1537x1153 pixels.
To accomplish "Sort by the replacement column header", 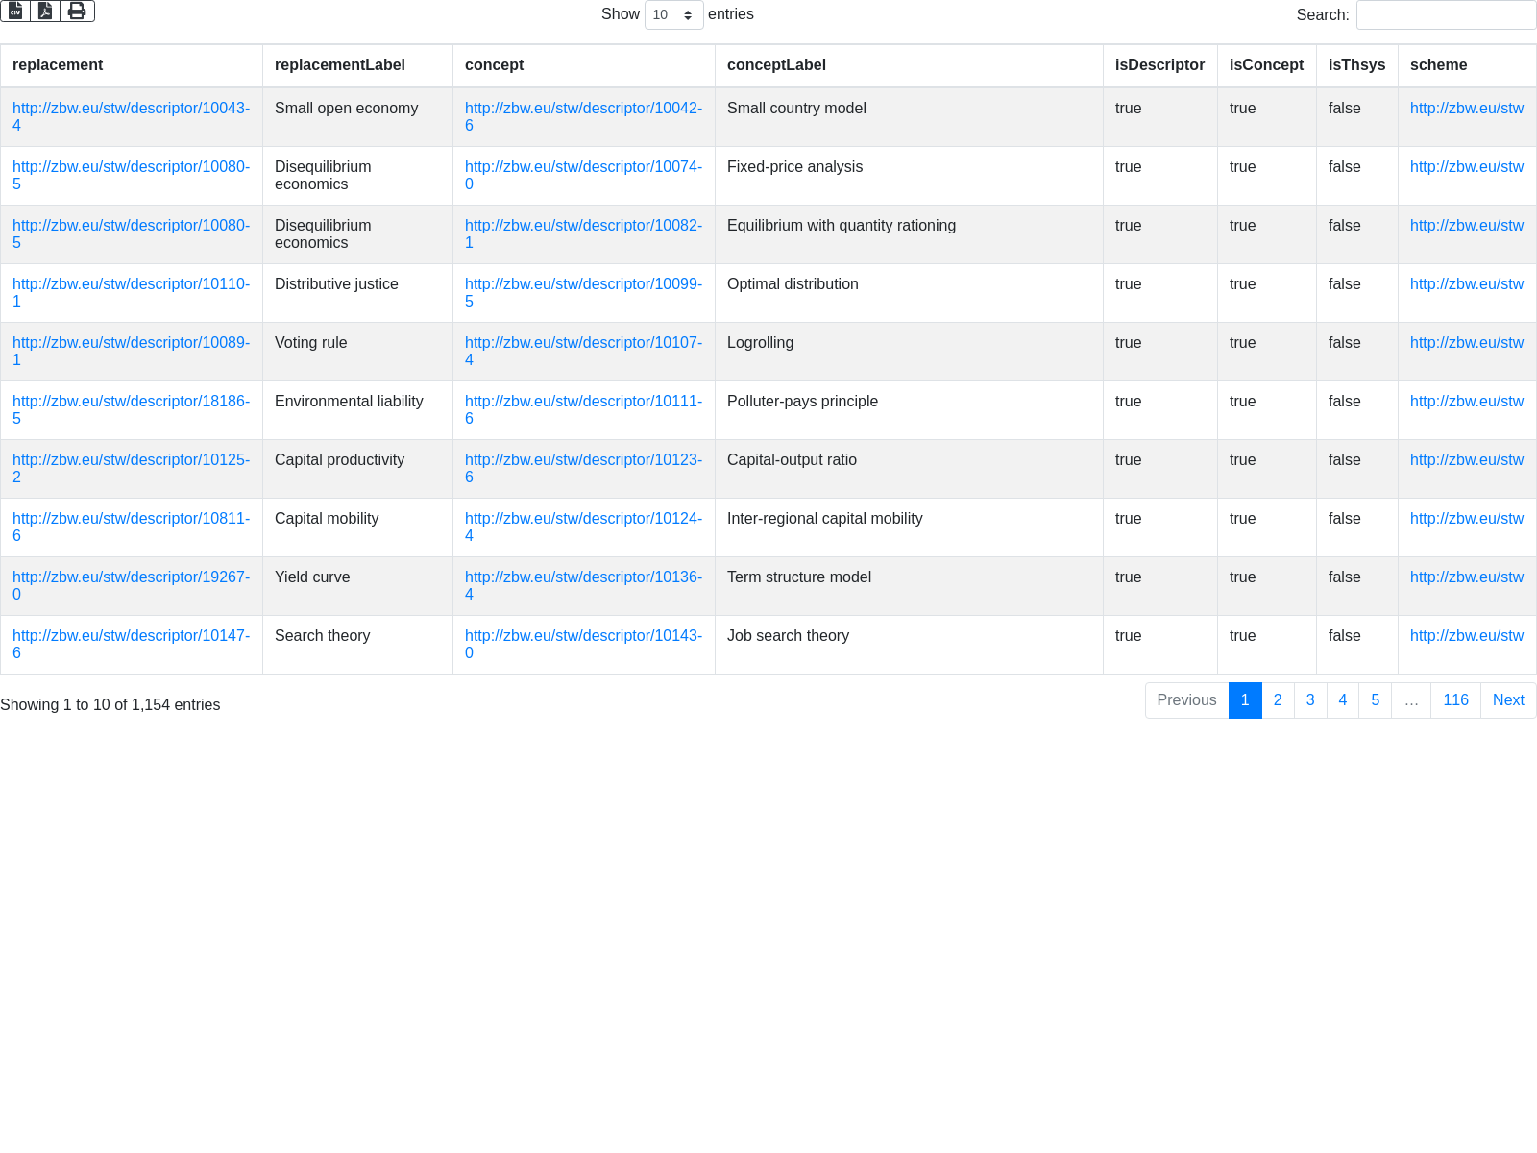I will point(58,65).
